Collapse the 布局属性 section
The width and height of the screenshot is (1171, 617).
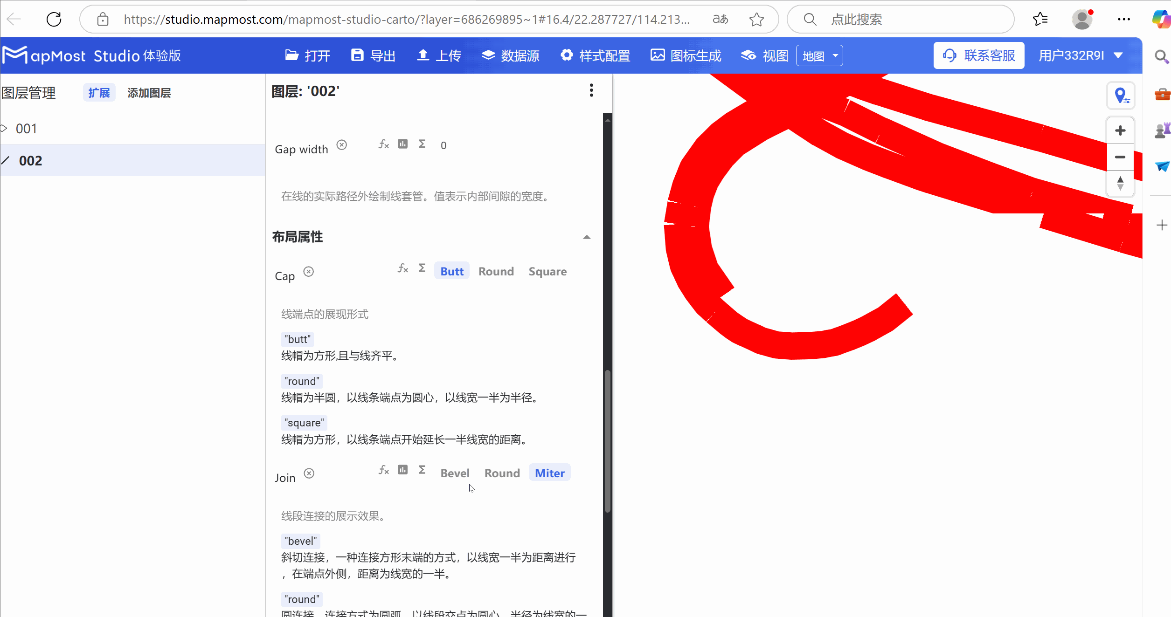click(586, 237)
